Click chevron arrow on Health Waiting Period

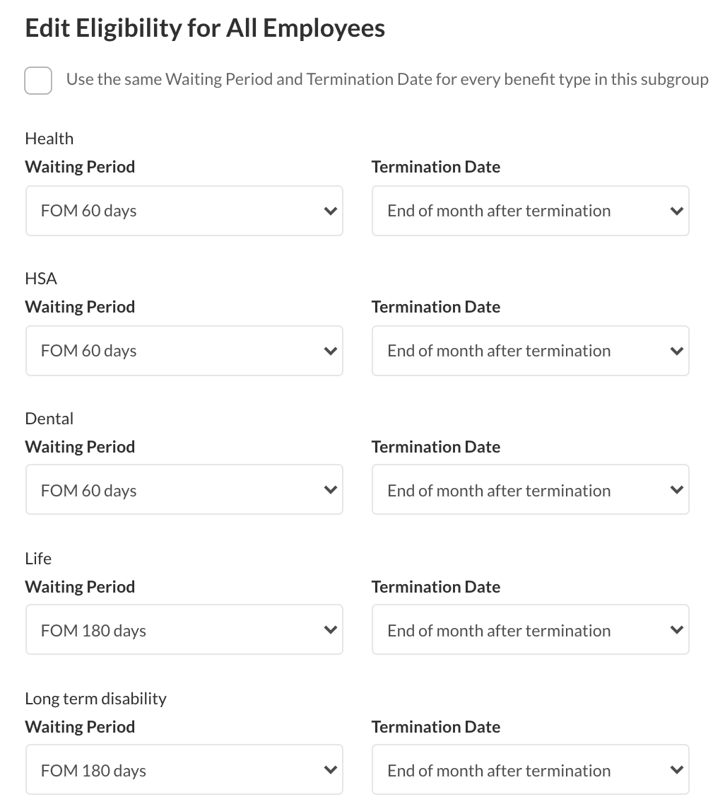[331, 211]
